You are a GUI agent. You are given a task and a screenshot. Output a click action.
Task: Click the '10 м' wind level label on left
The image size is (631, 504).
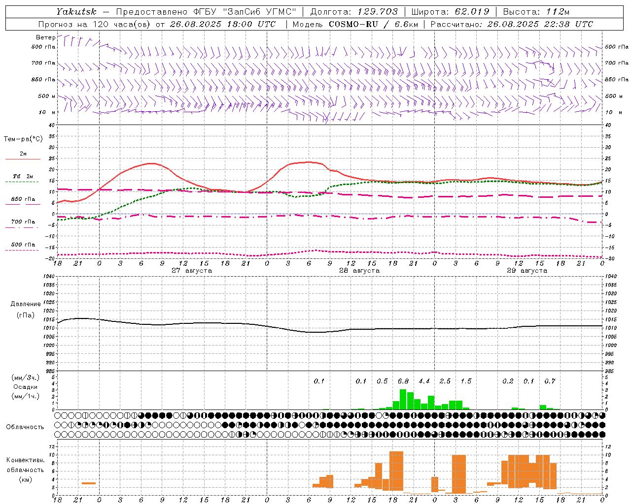click(47, 112)
